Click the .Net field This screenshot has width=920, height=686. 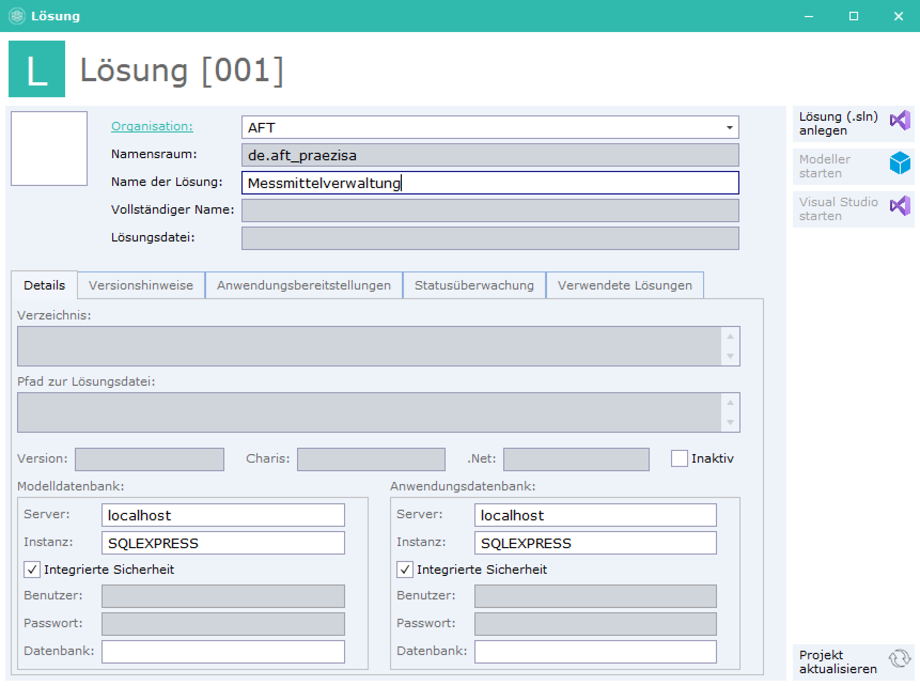pyautogui.click(x=576, y=459)
